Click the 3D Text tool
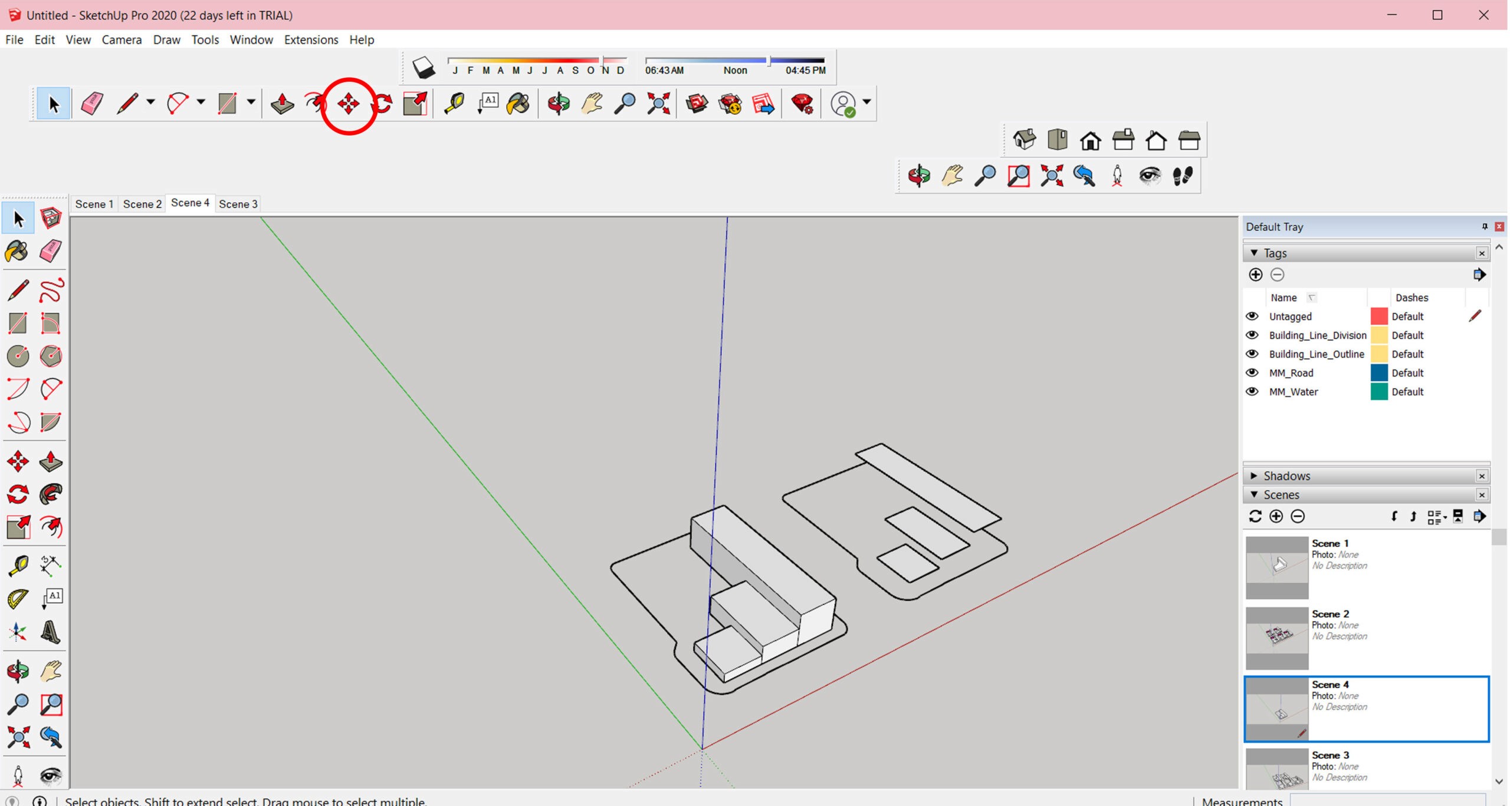This screenshot has height=806, width=1510. [x=51, y=632]
